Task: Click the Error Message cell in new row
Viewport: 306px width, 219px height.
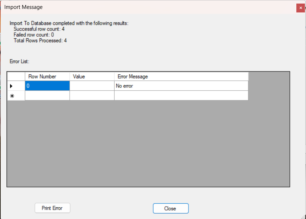Action: [x=181, y=96]
